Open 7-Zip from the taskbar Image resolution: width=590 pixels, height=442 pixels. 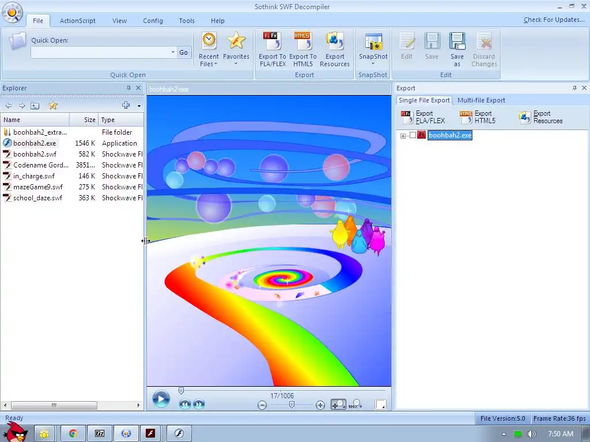(99, 433)
